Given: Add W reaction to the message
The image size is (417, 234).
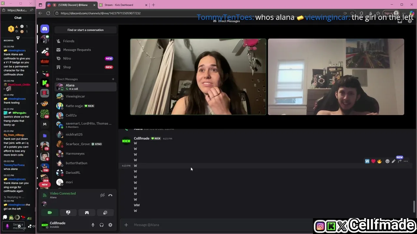Looking at the screenshot, I should pyautogui.click(x=367, y=161).
